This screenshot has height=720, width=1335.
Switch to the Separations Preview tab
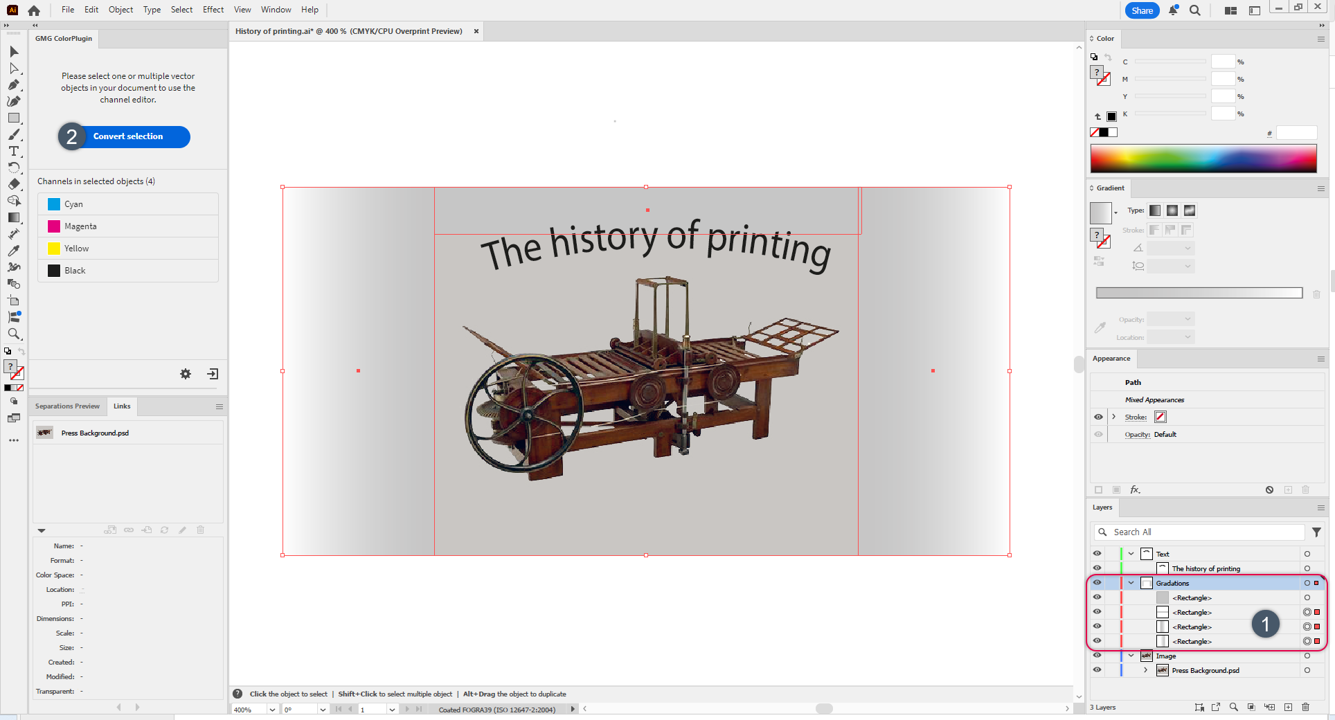click(x=67, y=406)
